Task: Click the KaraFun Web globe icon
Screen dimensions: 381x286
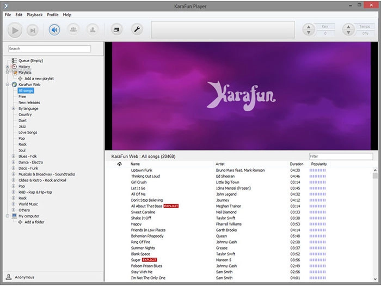Action: tap(14, 84)
